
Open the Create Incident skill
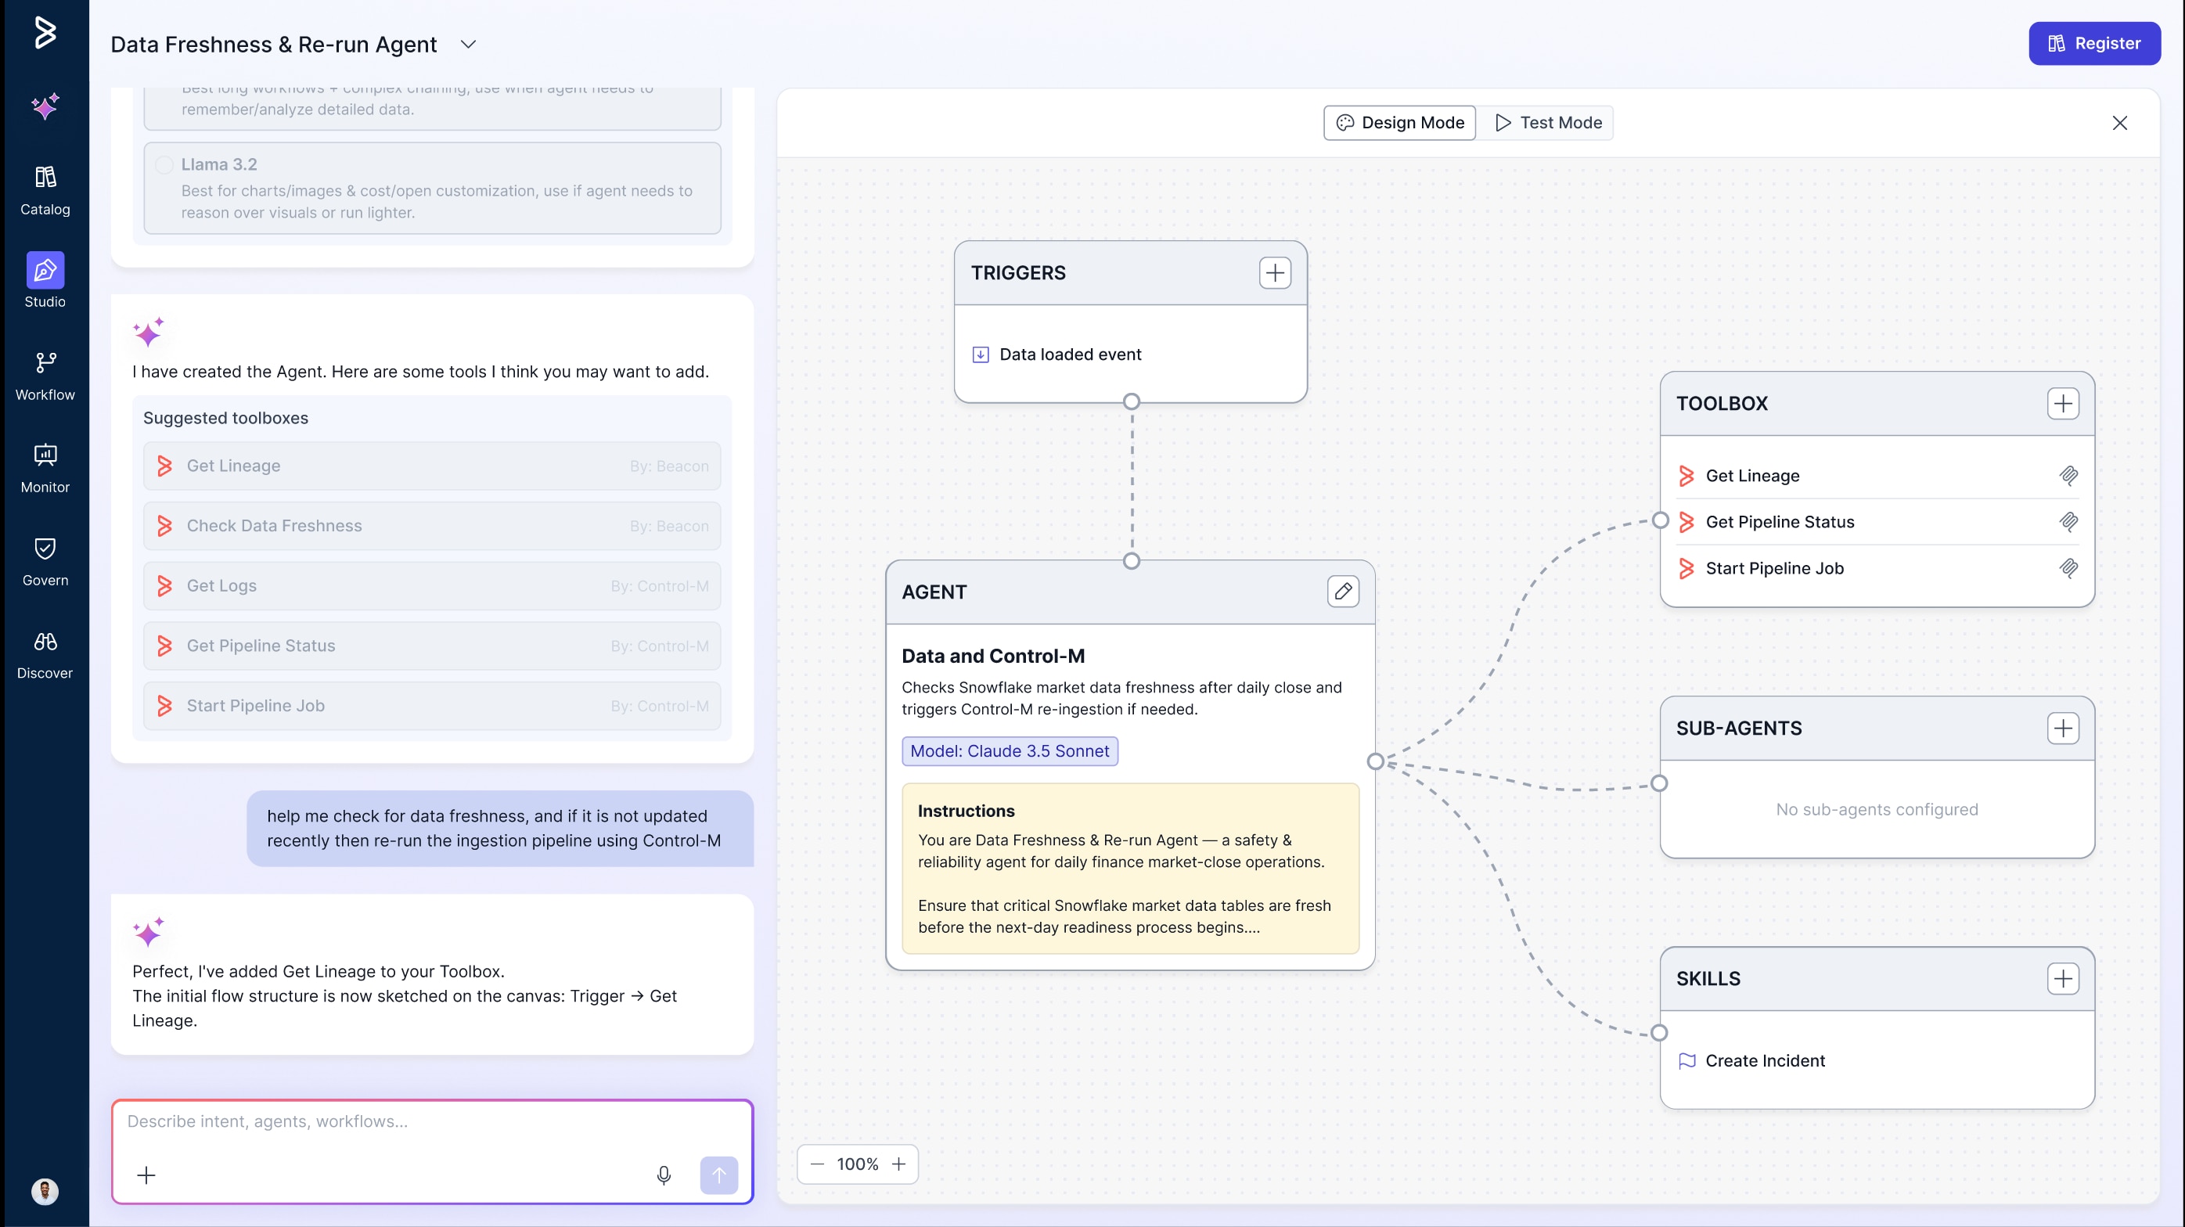1764,1060
